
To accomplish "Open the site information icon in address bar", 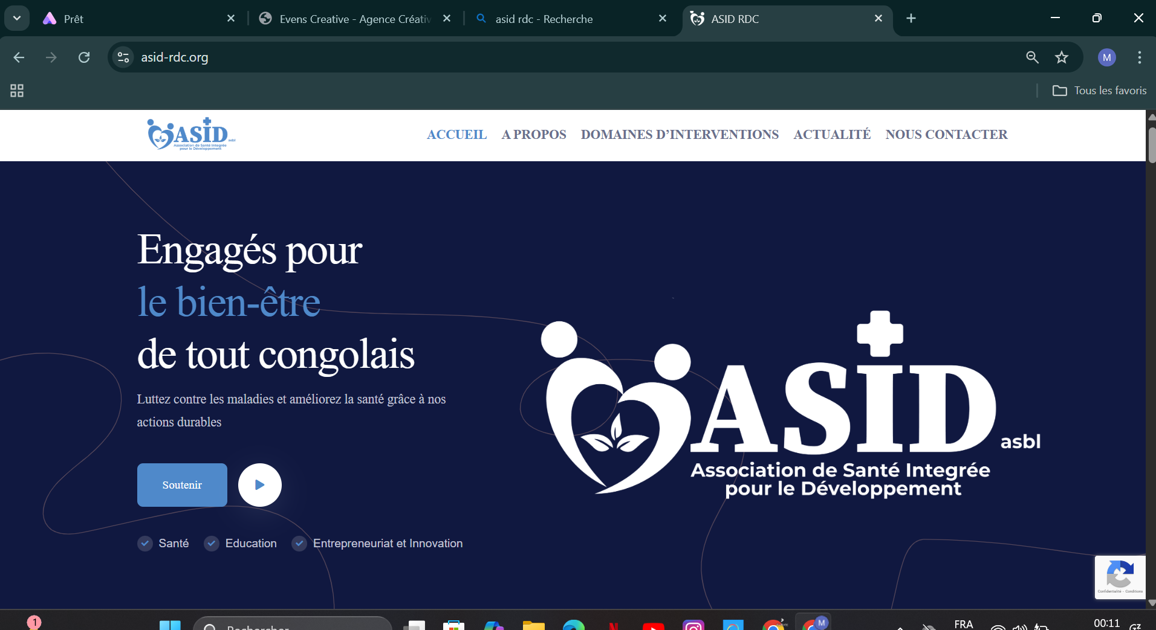I will [x=123, y=57].
